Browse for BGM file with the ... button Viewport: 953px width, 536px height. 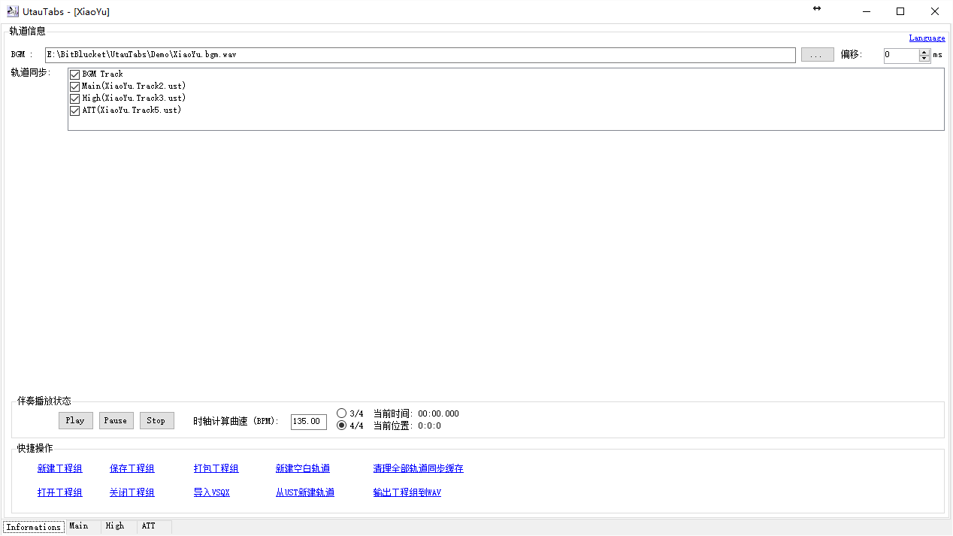[x=818, y=55]
